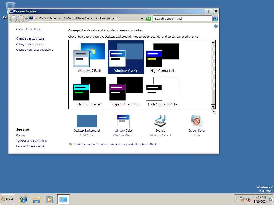
Task: Open address bar history dropdown
Action: pos(142,18)
